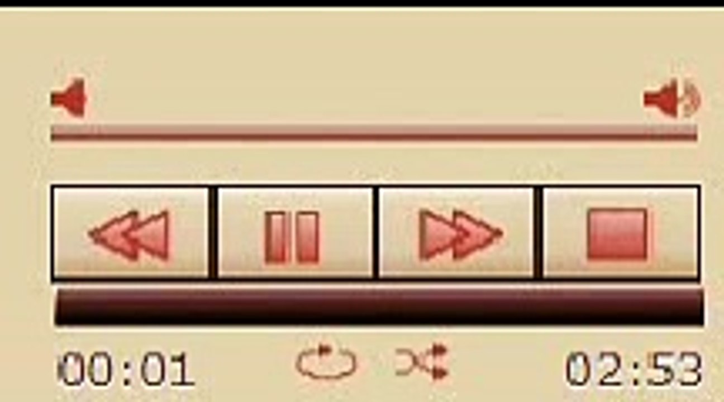Seek to the middle of the track
This screenshot has height=402, width=724.
tap(379, 307)
